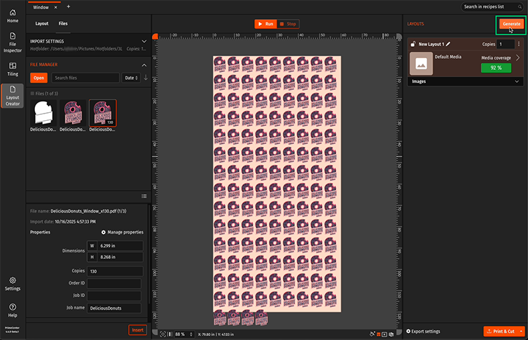Click the icon beside the zoom field
Screen dimensions: 528x340
point(170,334)
